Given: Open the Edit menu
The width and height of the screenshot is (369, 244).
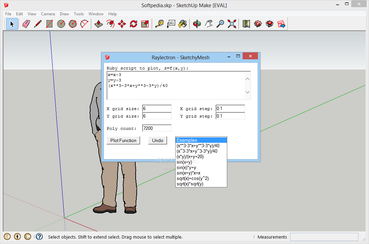Looking at the screenshot, I should [19, 14].
